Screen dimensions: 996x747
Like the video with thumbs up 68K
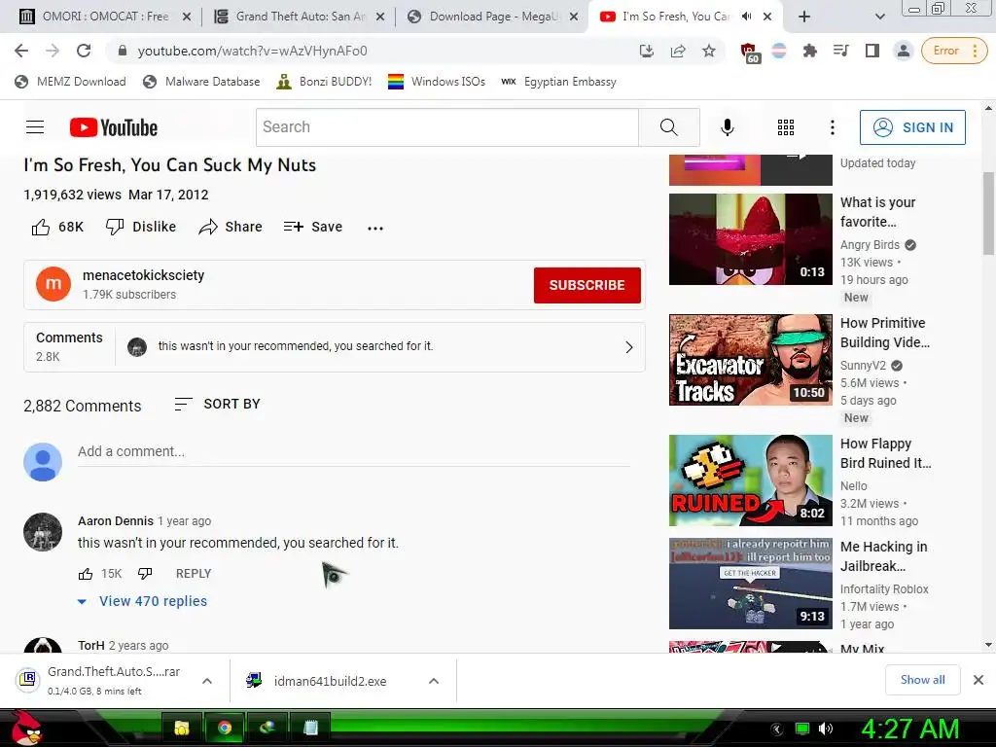(57, 227)
